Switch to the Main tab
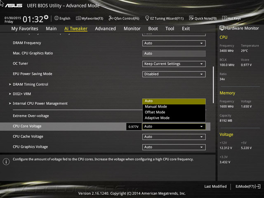 [51, 28]
